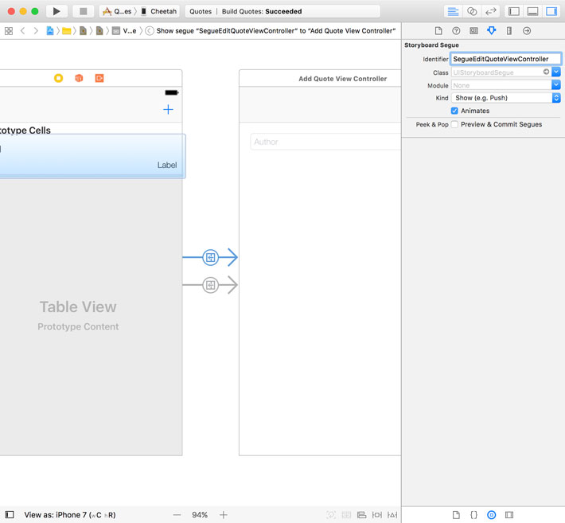Screen dimensions: 565x523
Task: Click the segue Identifier text field
Action: (505, 59)
